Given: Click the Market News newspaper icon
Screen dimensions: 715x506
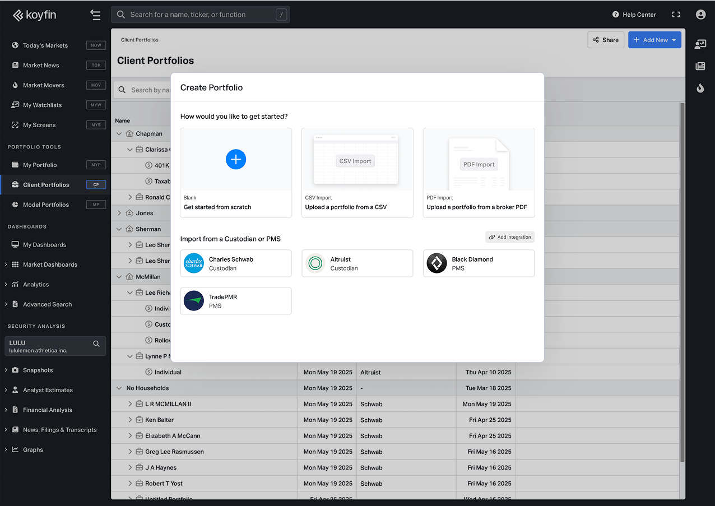Looking at the screenshot, I should point(15,66).
